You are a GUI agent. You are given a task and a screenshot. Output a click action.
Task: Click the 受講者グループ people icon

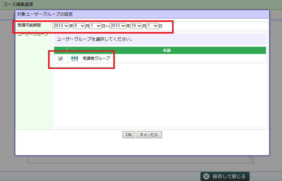(75, 58)
